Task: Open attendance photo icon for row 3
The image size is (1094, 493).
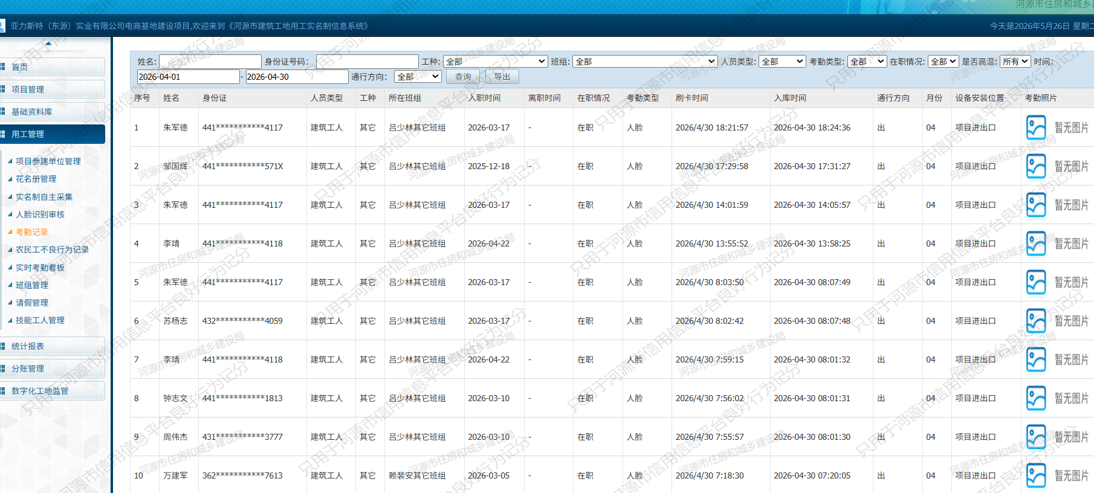Action: point(1036,205)
